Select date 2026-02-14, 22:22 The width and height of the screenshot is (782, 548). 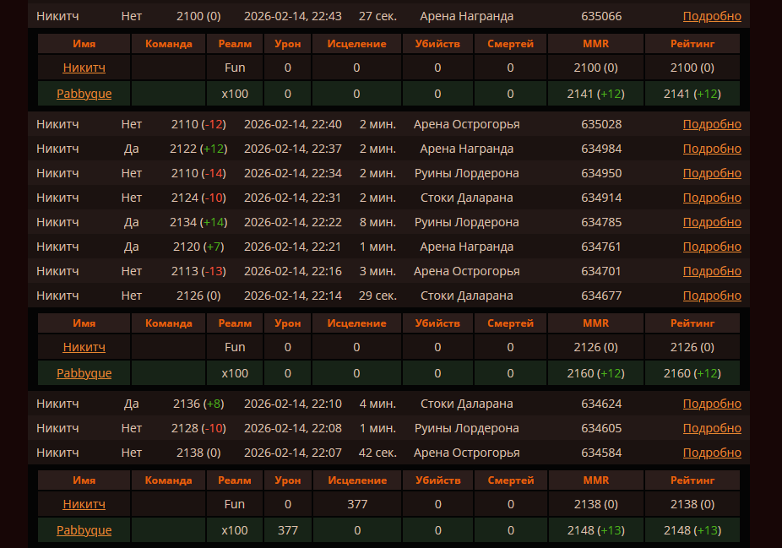coord(293,222)
